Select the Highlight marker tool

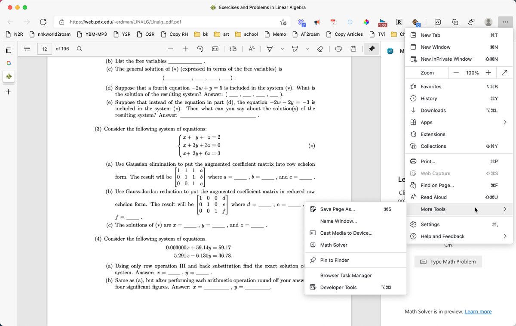(295, 49)
